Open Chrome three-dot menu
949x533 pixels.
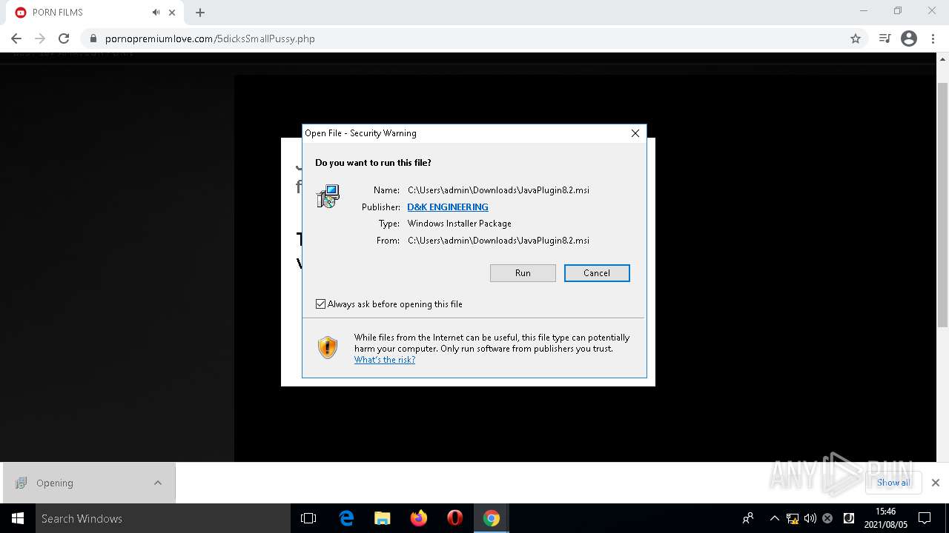933,38
